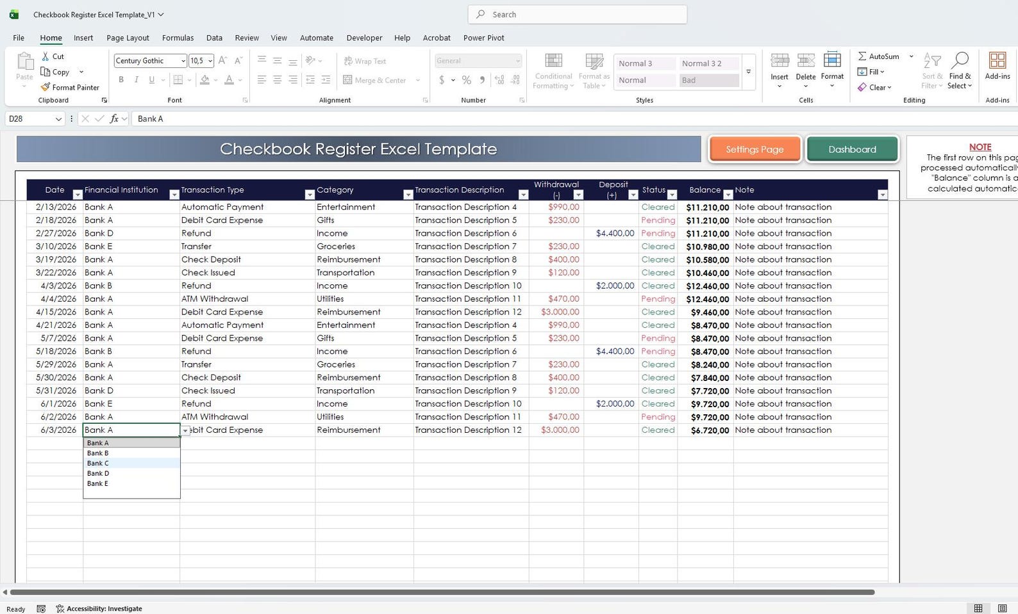This screenshot has width=1018, height=614.
Task: Choose Bank C from the open dropdown list
Action: click(131, 464)
